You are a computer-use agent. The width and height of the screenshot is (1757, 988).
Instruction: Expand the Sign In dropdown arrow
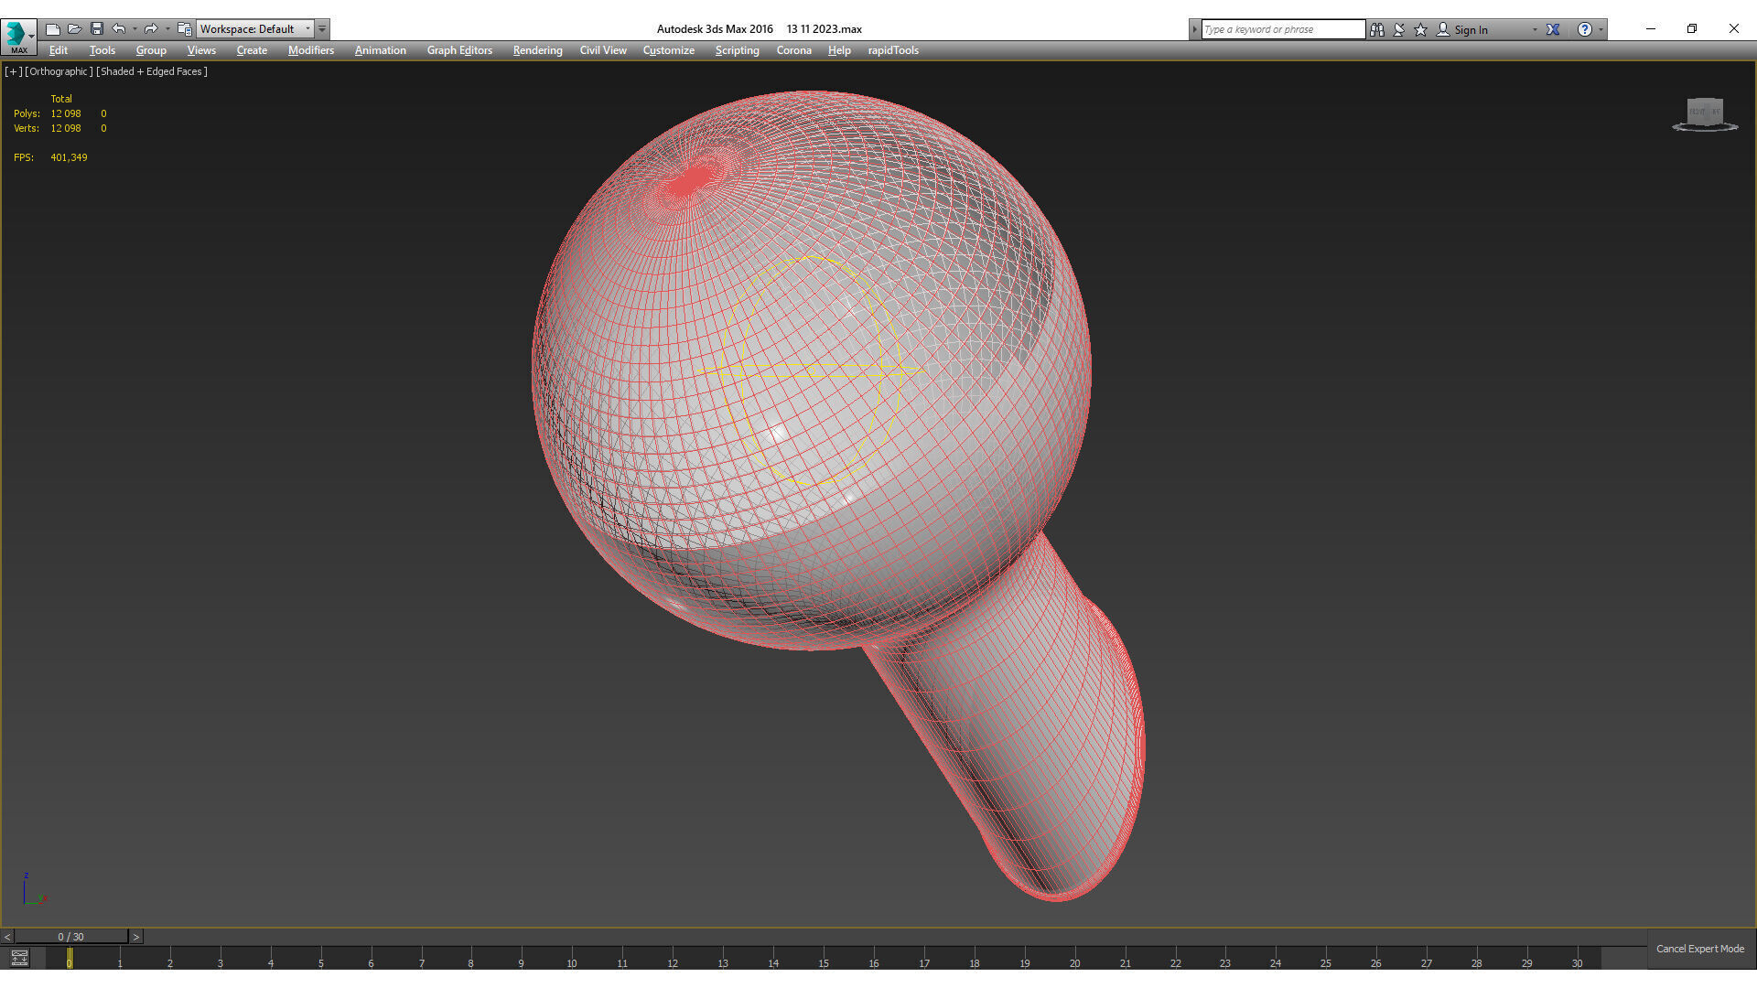1535,29
